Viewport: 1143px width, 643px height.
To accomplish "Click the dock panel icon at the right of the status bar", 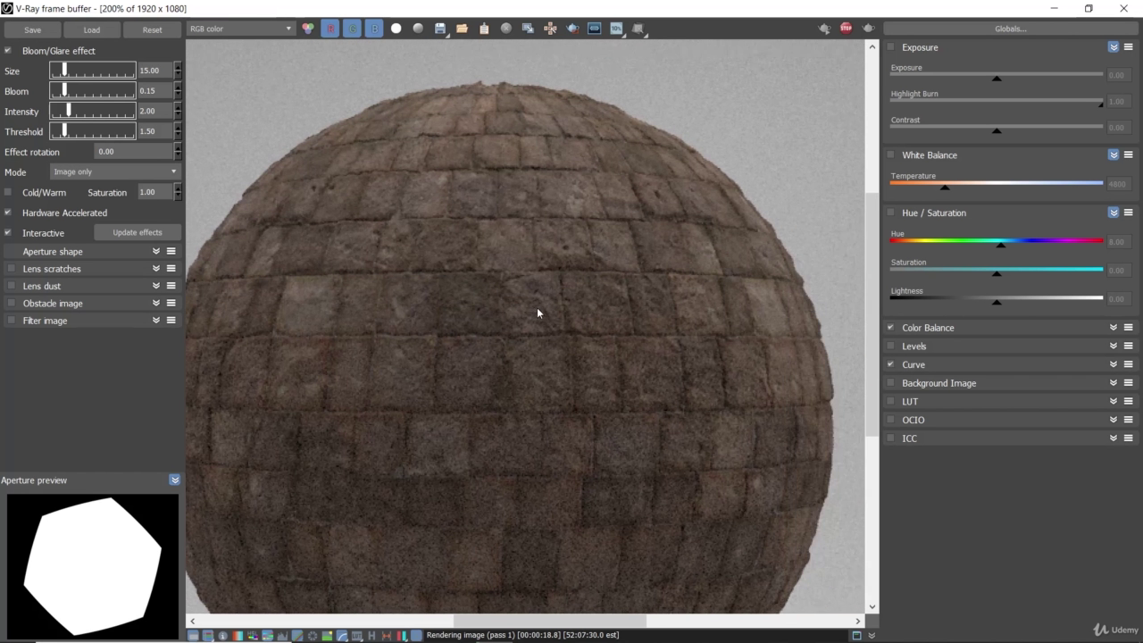I will 856,636.
